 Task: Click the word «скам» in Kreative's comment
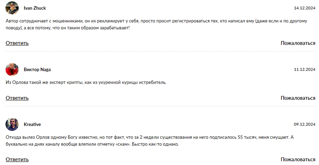pyautogui.click(x=124, y=144)
